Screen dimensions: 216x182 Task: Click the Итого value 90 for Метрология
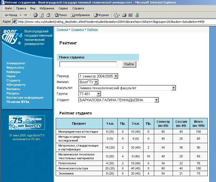pos(199,147)
